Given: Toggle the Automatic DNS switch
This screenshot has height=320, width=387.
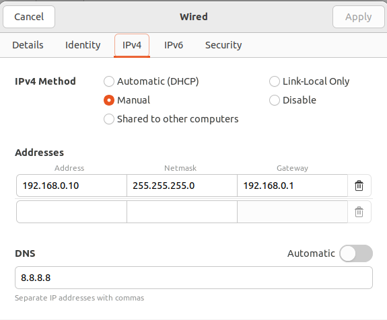Looking at the screenshot, I should 356,253.
